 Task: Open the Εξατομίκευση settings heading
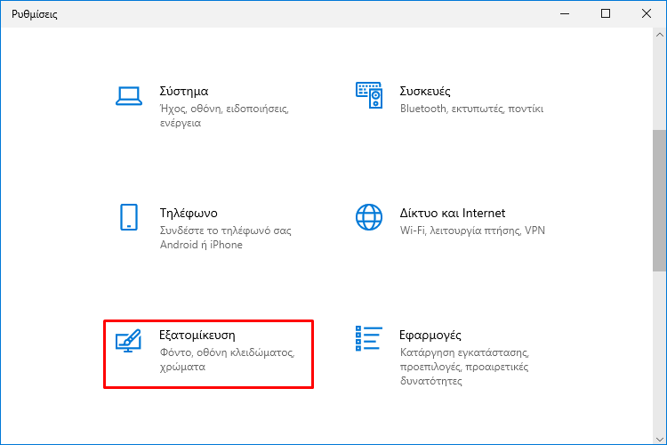197,336
